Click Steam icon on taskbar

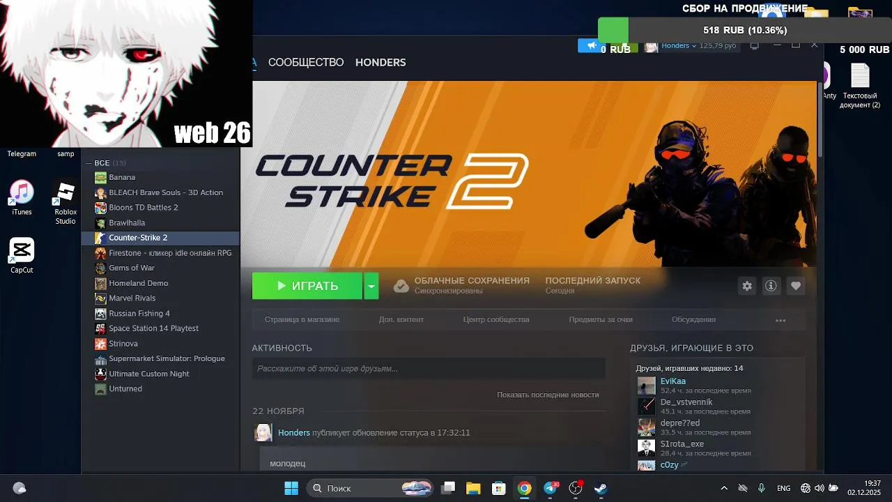point(601,488)
